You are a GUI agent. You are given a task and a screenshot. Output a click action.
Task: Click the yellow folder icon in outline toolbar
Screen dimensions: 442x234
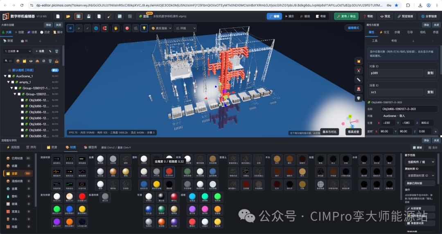[25, 61]
